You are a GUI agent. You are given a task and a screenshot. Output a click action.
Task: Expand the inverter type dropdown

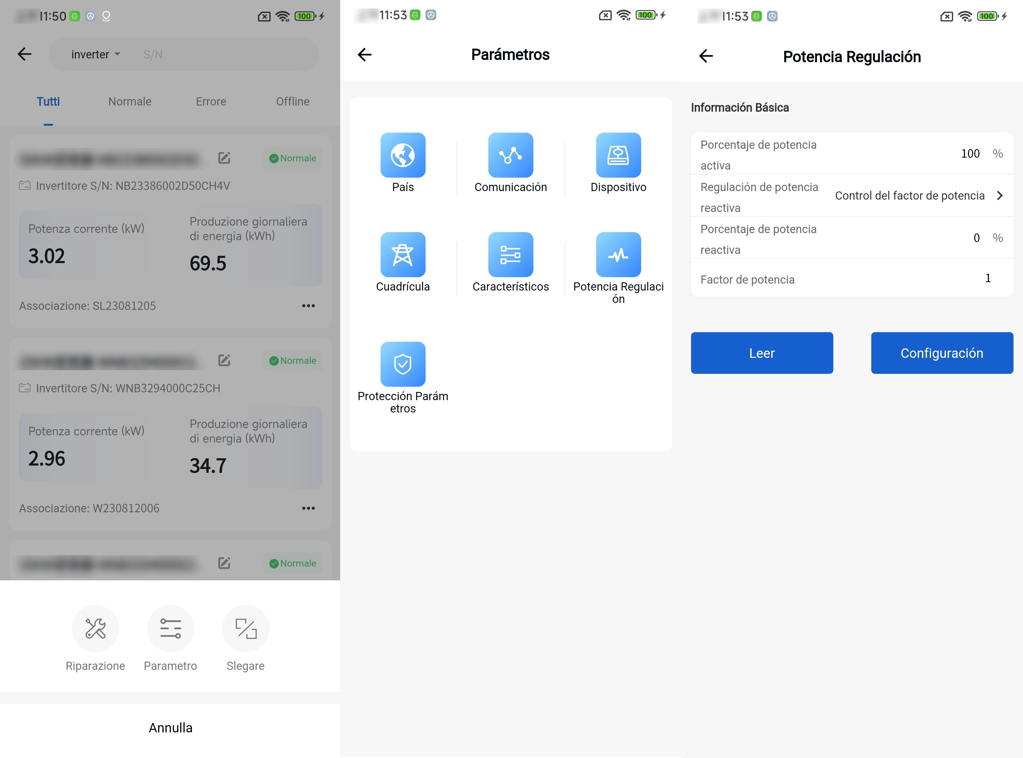point(95,55)
